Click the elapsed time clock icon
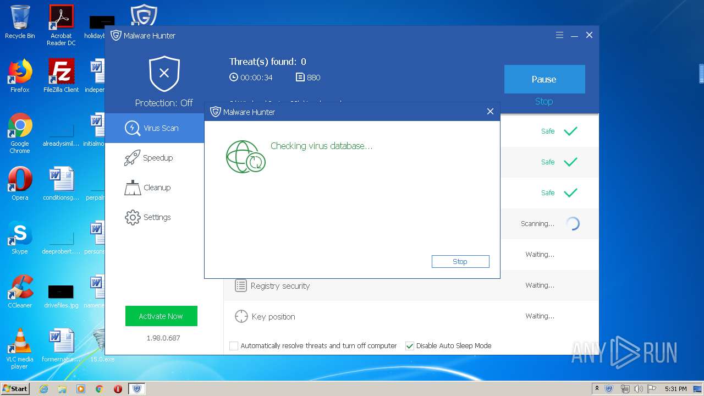704x396 pixels. click(x=234, y=78)
